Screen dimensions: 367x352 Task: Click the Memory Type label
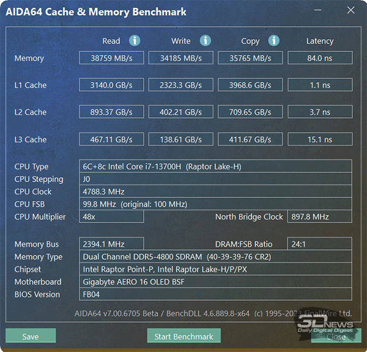click(39, 257)
